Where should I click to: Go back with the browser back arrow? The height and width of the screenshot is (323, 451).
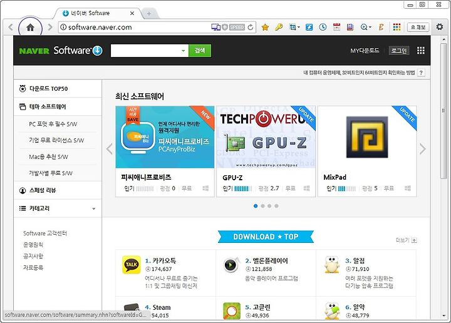(11, 28)
